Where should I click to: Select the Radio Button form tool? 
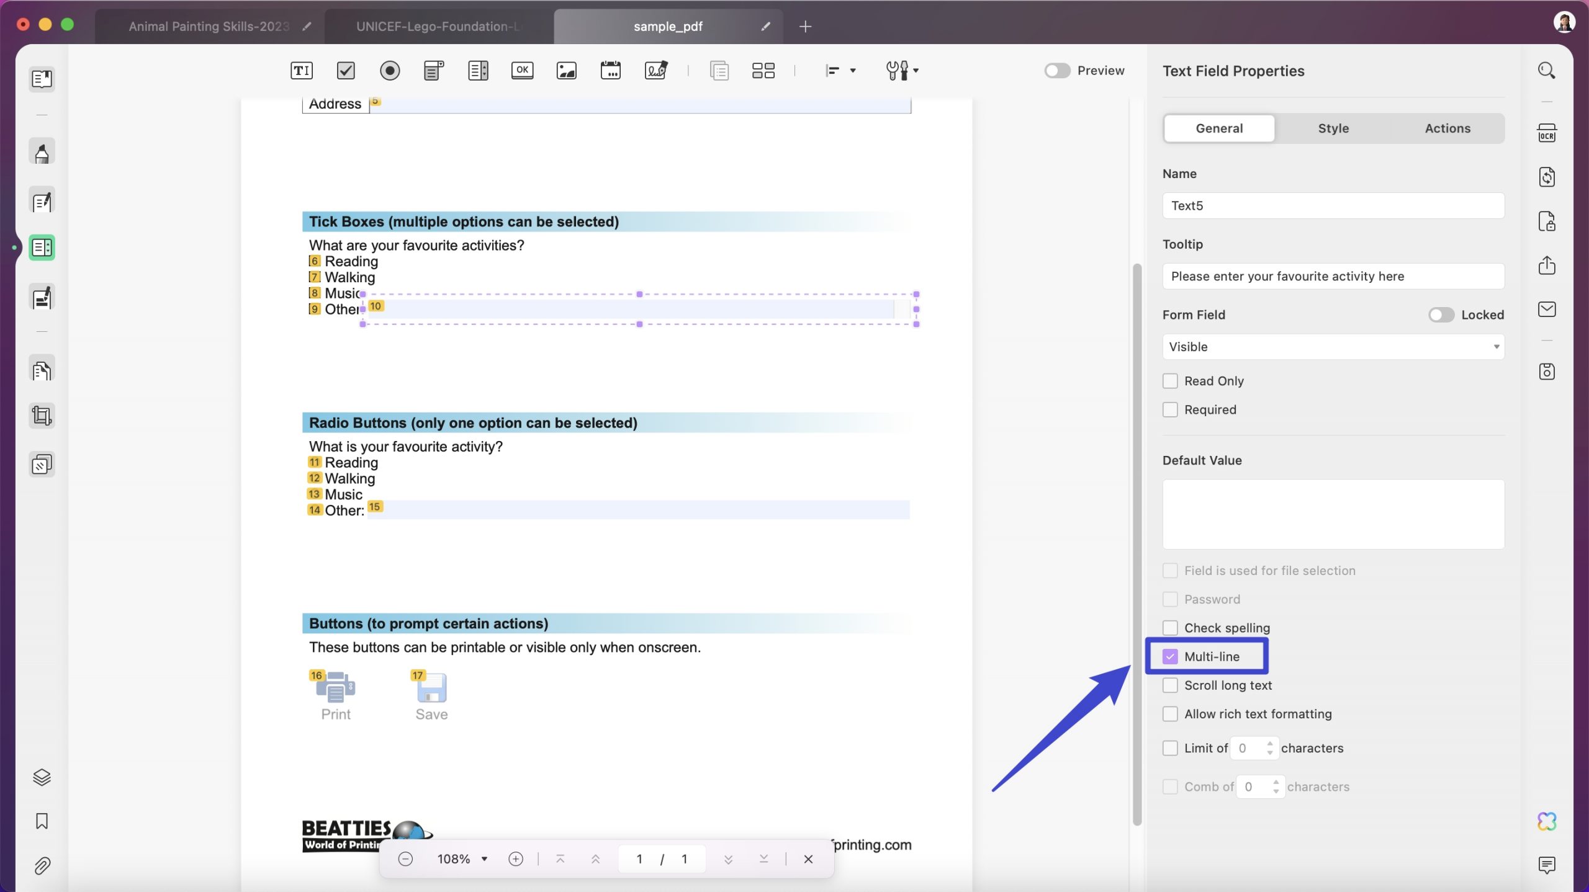click(389, 70)
